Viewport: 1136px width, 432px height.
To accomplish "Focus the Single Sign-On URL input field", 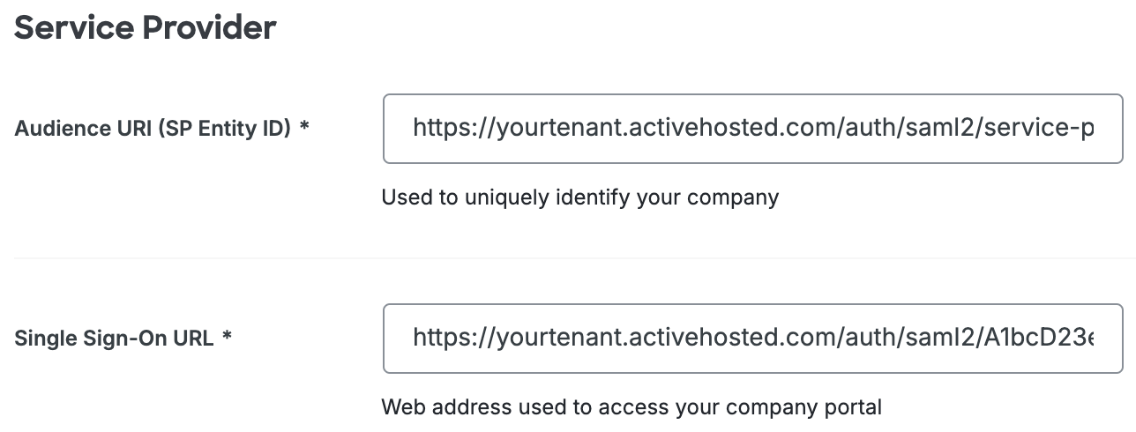I will point(752,339).
